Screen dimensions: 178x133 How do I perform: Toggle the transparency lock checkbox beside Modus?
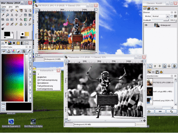[x=172, y=16]
